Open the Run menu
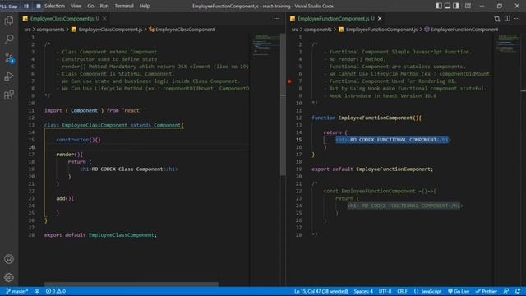 click(104, 6)
